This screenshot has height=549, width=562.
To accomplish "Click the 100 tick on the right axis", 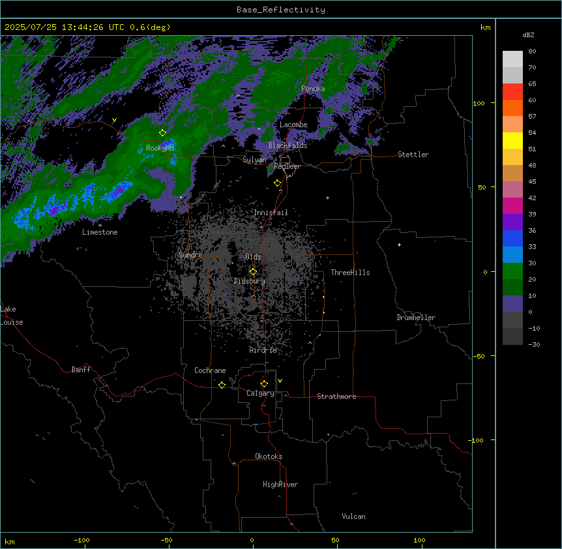I will 479,103.
